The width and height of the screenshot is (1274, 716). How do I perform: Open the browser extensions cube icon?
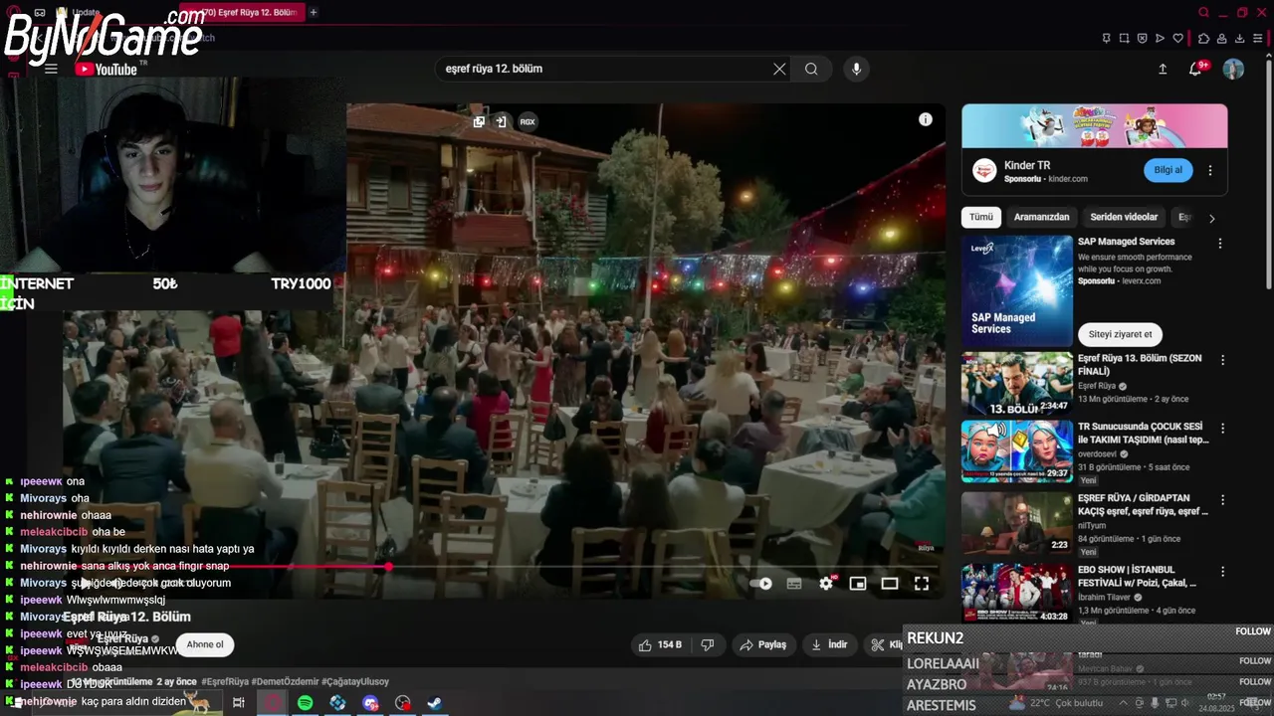(x=1203, y=38)
